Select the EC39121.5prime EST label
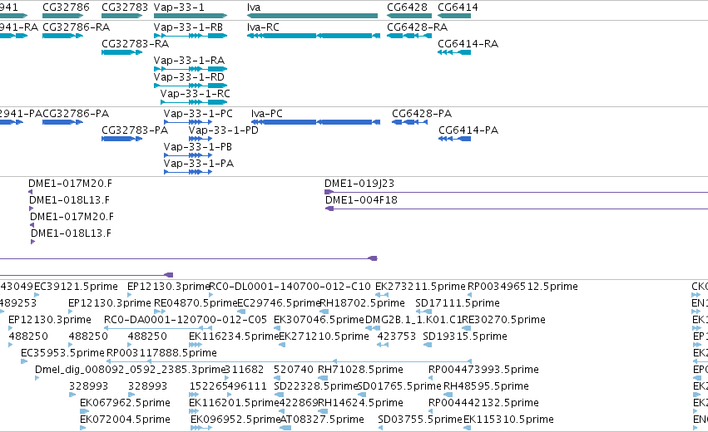The height and width of the screenshot is (432, 708). (x=76, y=287)
